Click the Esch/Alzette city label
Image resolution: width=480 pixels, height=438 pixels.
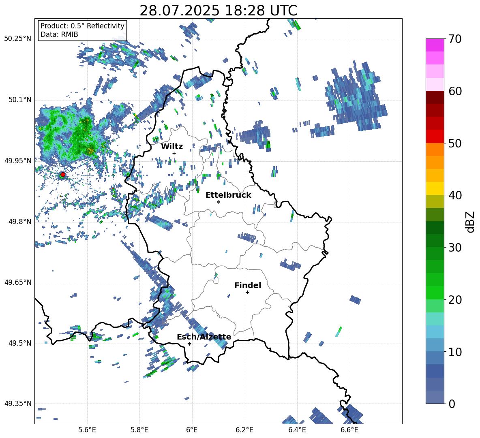(204, 337)
